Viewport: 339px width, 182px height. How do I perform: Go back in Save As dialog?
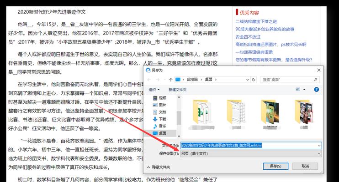coord(149,80)
